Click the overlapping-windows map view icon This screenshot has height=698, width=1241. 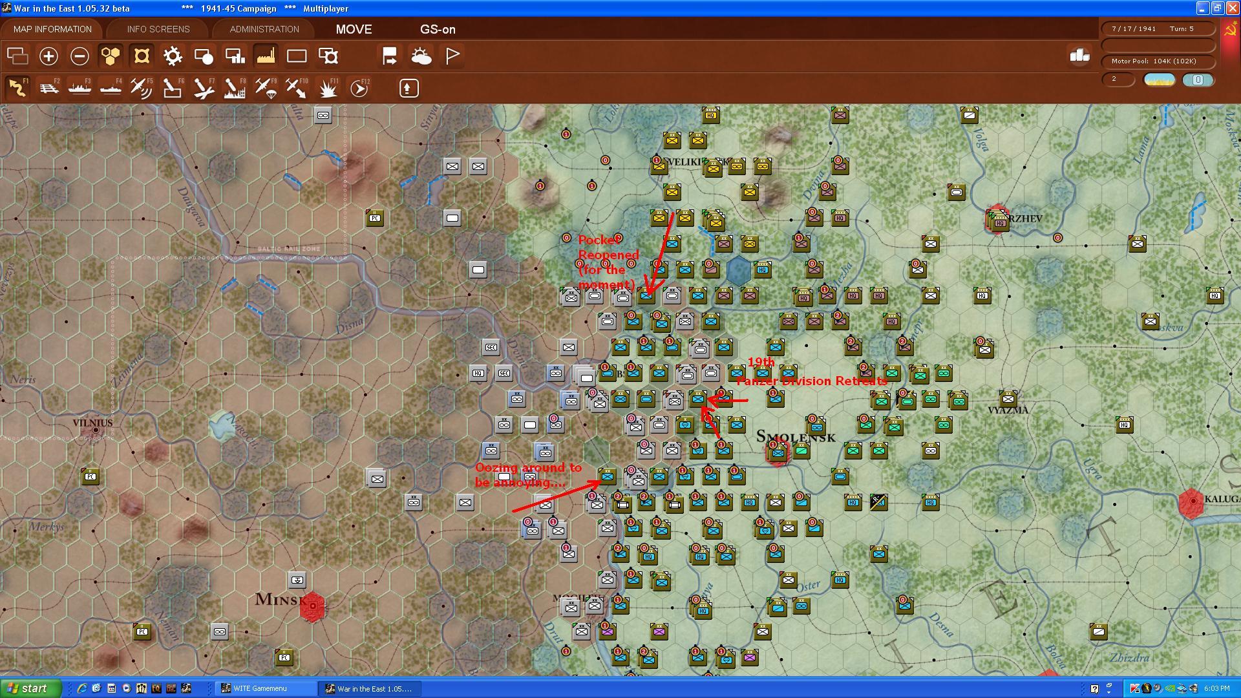coord(17,56)
